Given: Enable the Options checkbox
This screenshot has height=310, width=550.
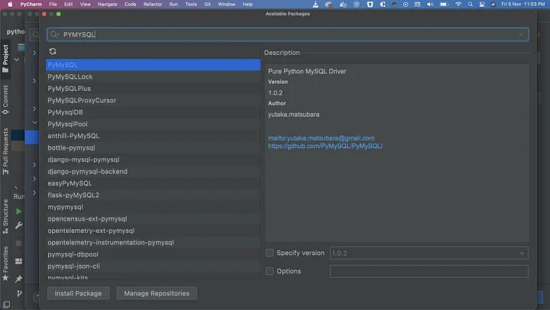Looking at the screenshot, I should click(x=270, y=271).
